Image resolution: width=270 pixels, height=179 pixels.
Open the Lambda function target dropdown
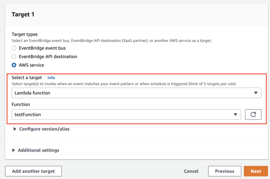(x=136, y=93)
